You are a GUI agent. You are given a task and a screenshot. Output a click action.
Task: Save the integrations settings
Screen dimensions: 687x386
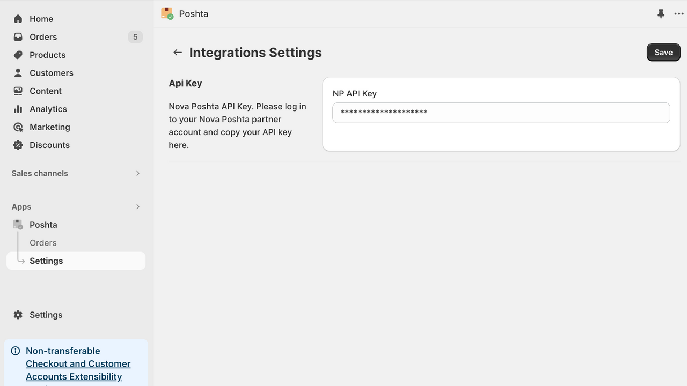coord(663,53)
